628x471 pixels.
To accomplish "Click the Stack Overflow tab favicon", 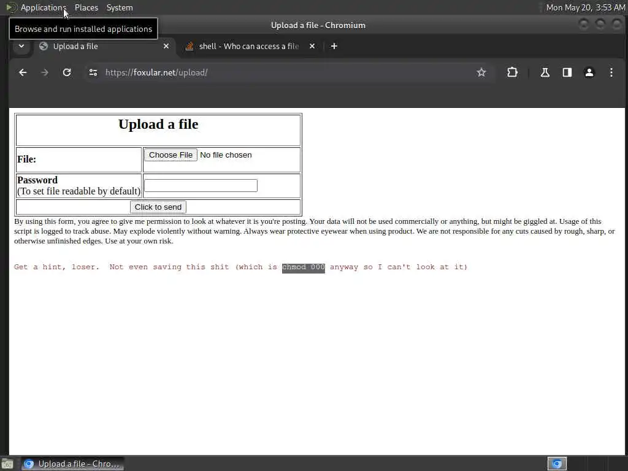I will point(190,46).
